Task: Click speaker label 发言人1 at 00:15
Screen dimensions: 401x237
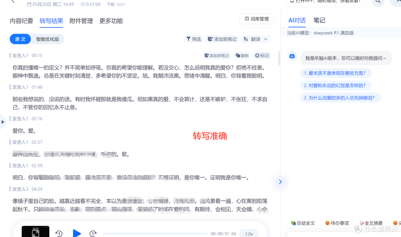Action: coord(20,55)
